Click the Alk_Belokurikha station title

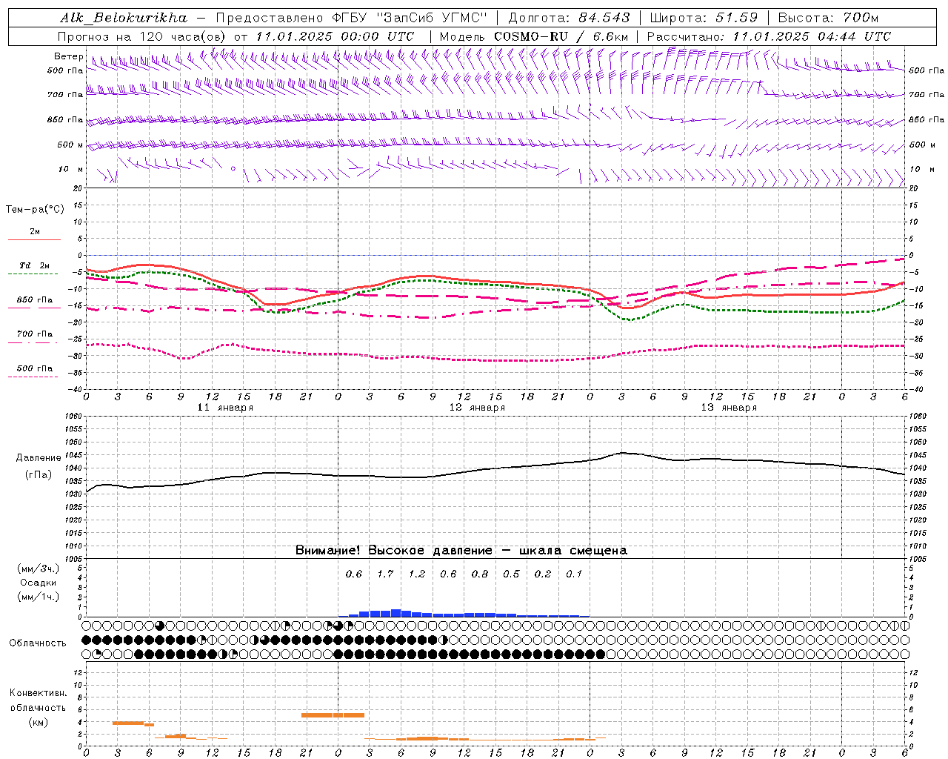(123, 18)
